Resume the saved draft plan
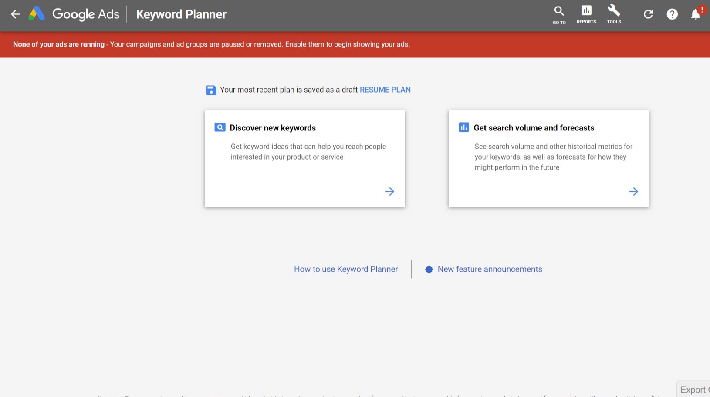Viewport: 710px width, 397px height. [x=385, y=90]
